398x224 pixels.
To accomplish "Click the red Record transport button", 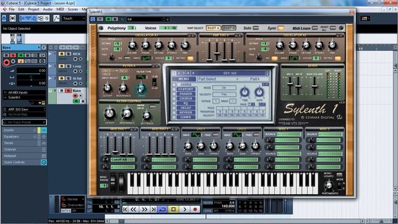I will tap(195, 209).
